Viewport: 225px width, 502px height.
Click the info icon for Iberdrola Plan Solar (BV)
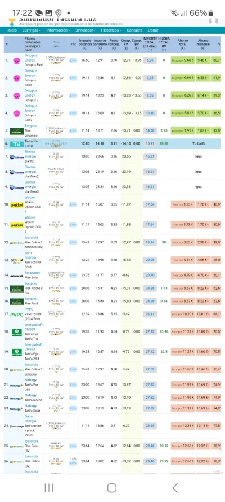(x=73, y=446)
